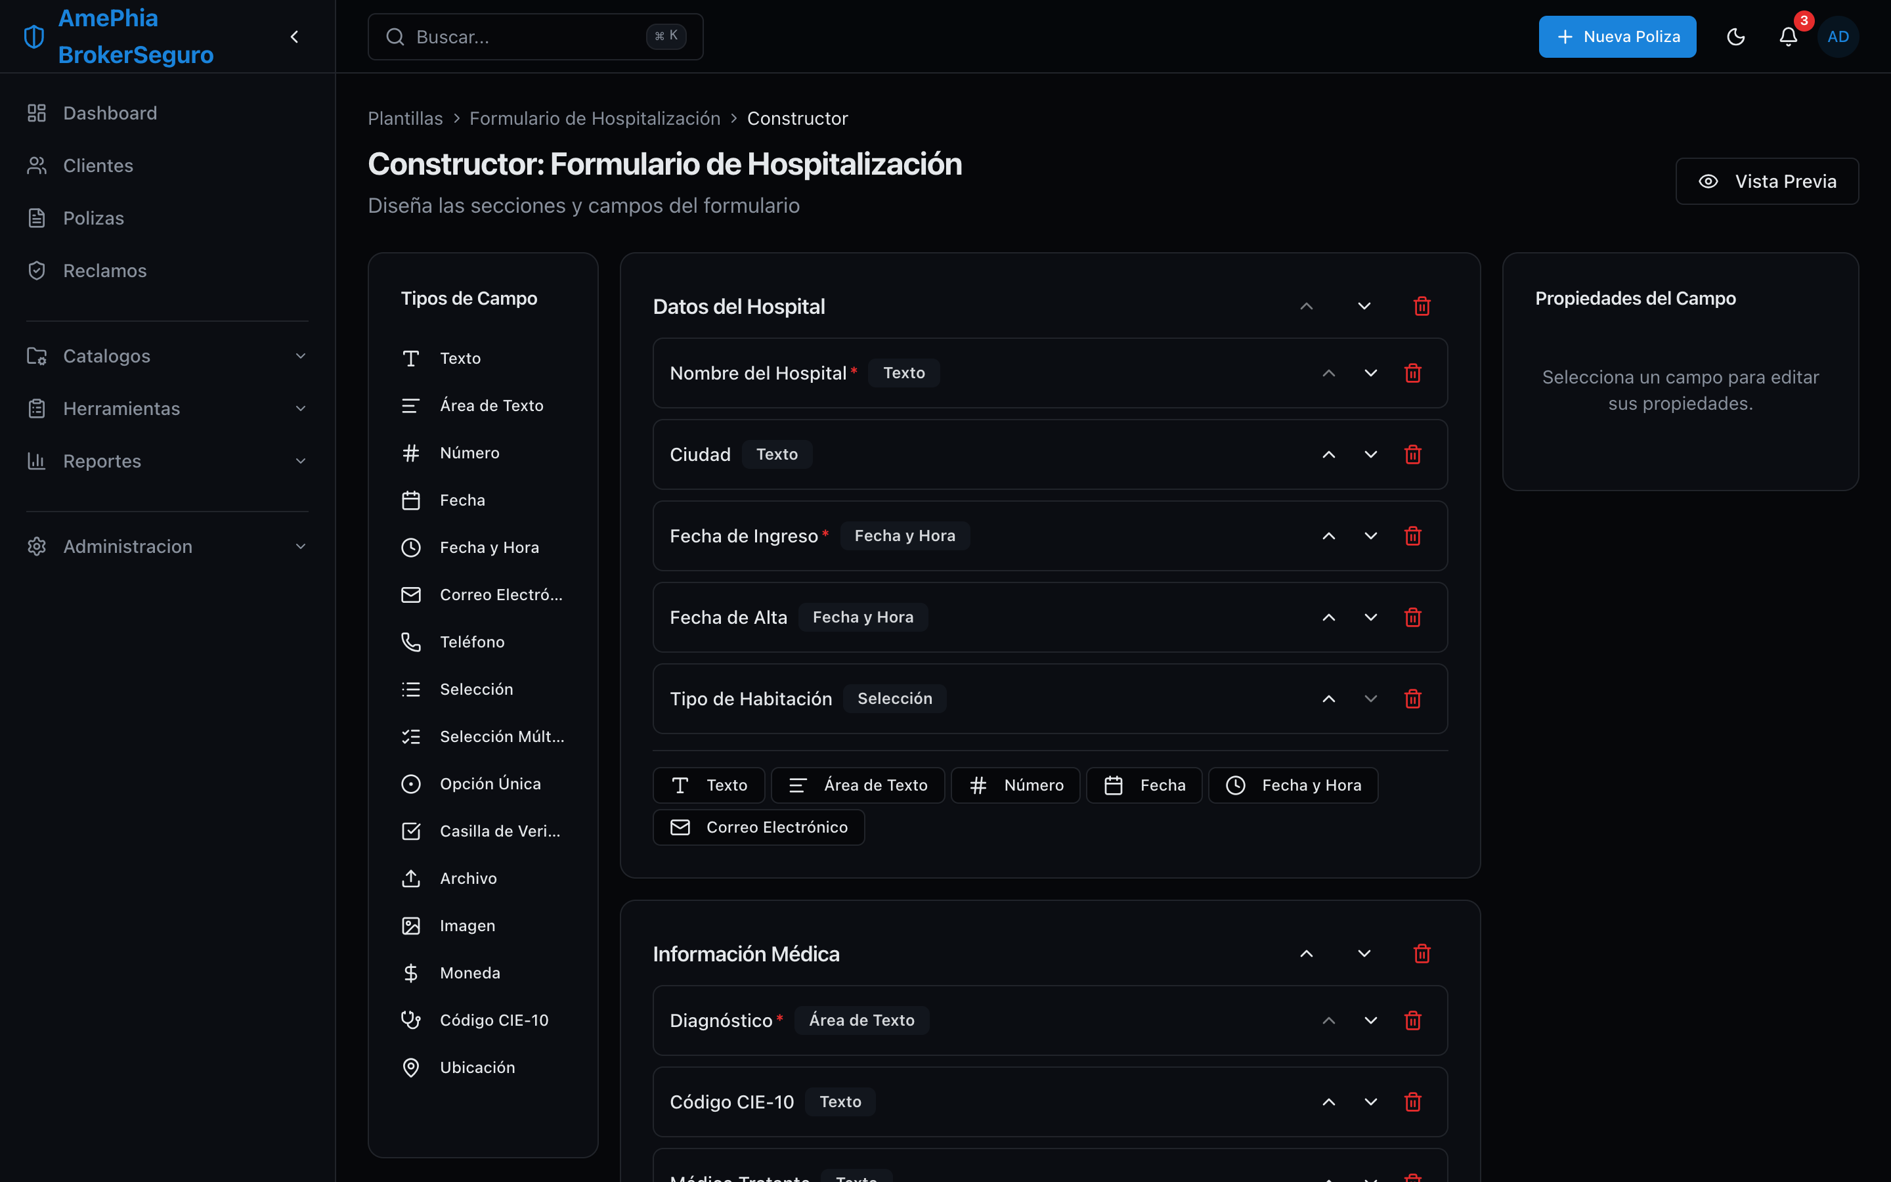
Task: Collapse sidebar with the arrow icon
Action: [295, 37]
